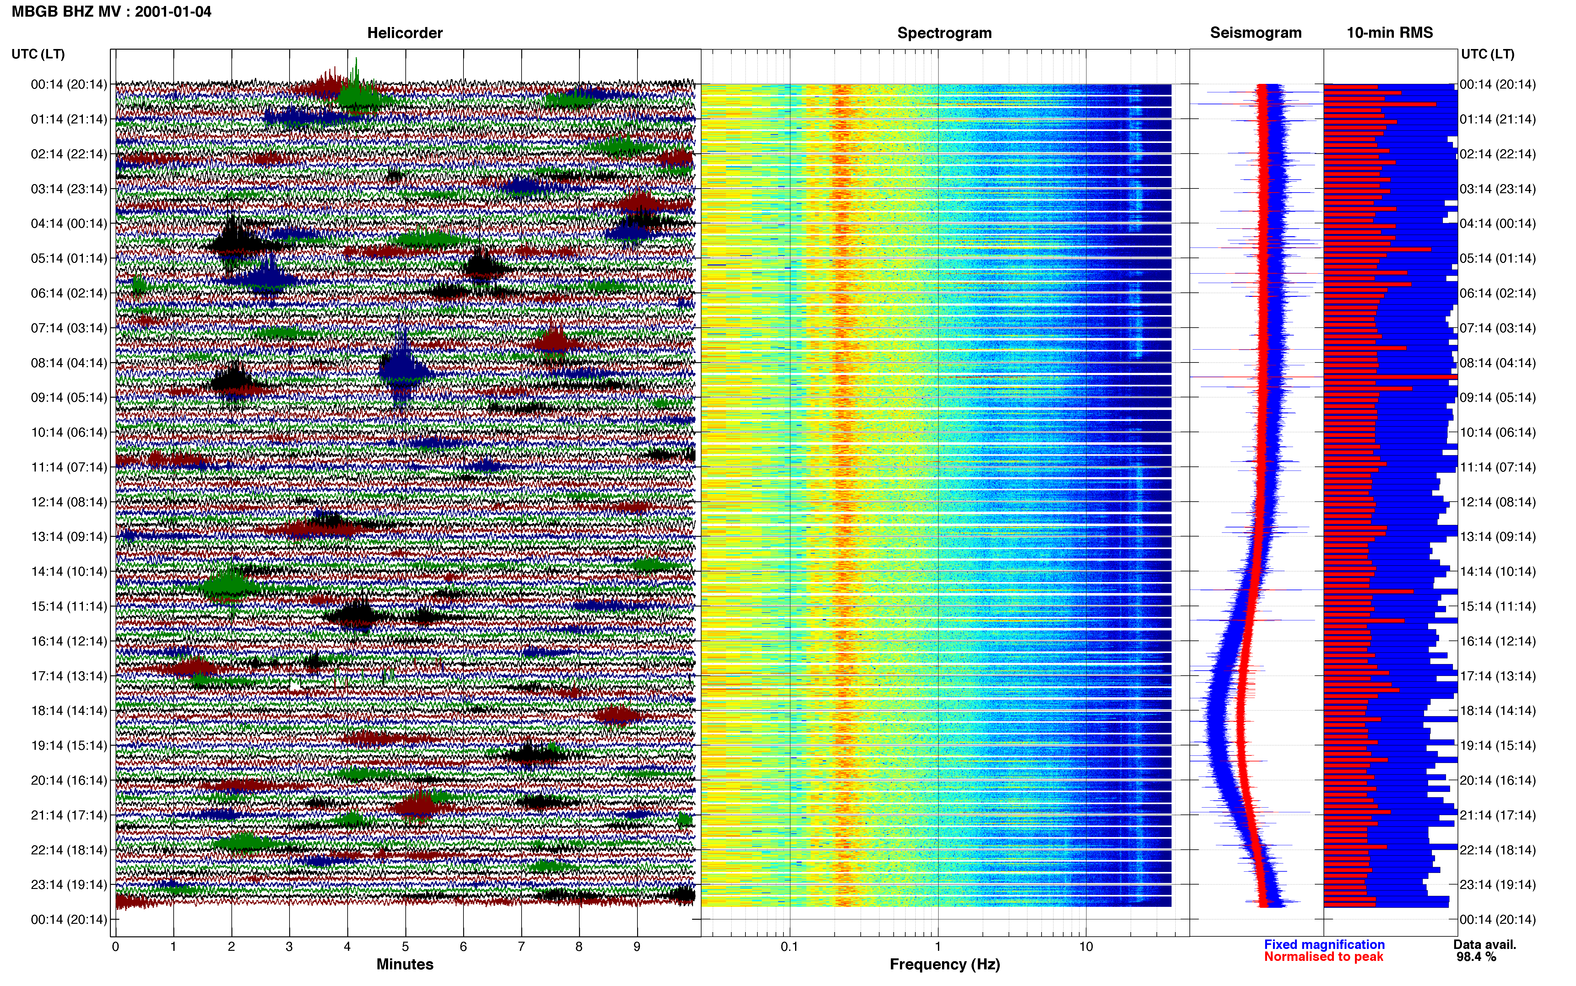
Task: Select left time label '12:14 (08:14)'
Action: tap(69, 502)
